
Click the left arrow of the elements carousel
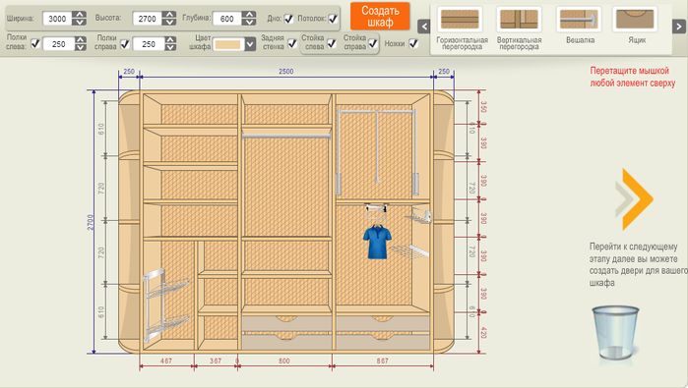[x=424, y=27]
